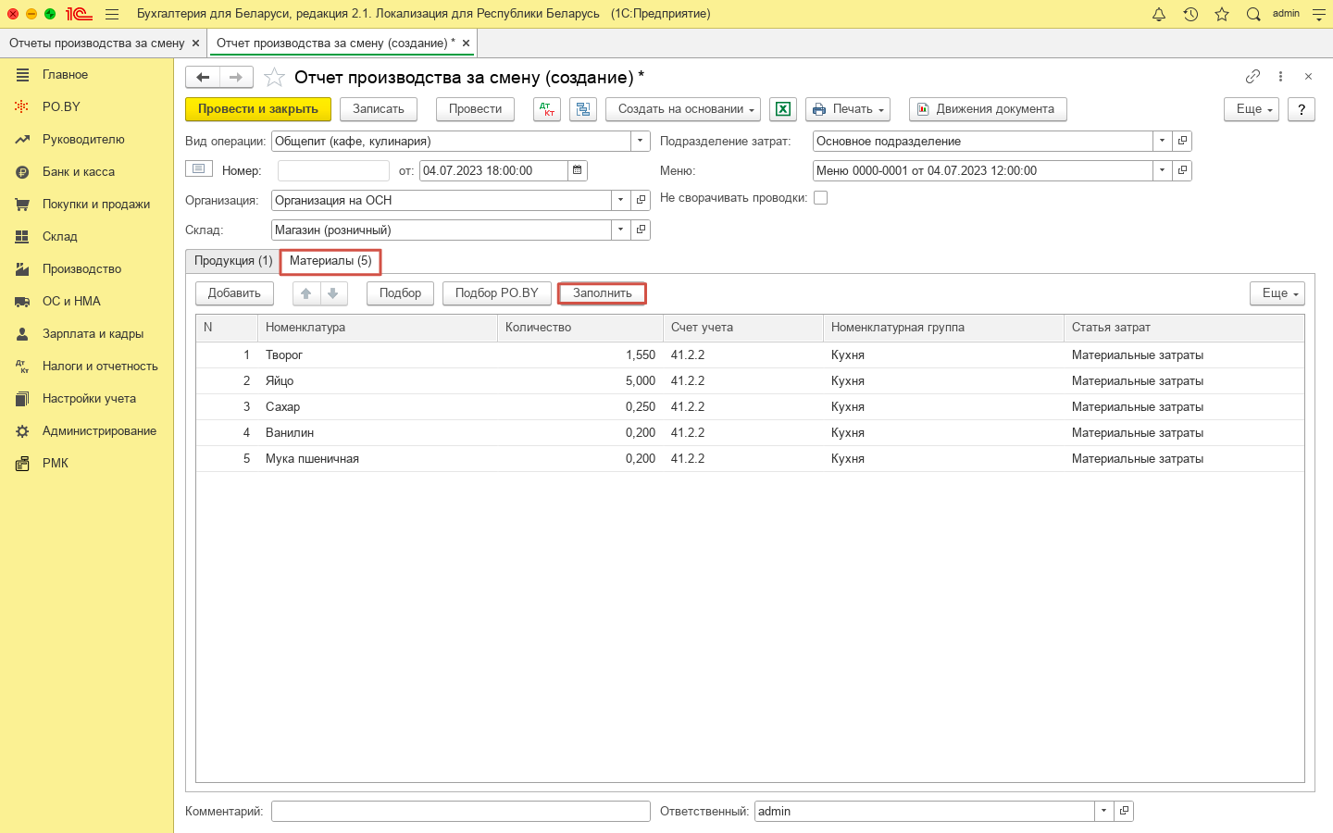The width and height of the screenshot is (1333, 833).
Task: Move row down with the down arrow
Action: tap(333, 293)
